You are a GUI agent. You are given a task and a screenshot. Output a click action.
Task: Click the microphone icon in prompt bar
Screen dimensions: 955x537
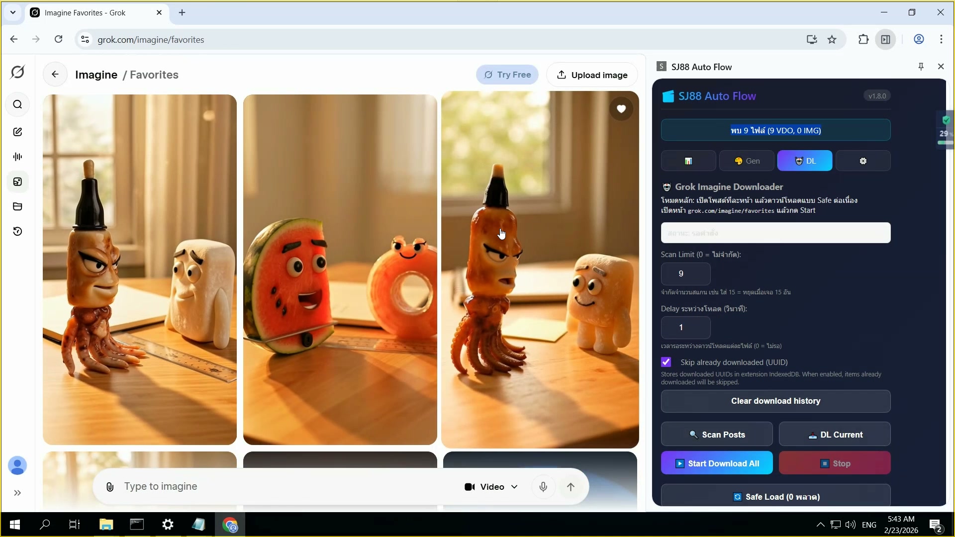(543, 487)
